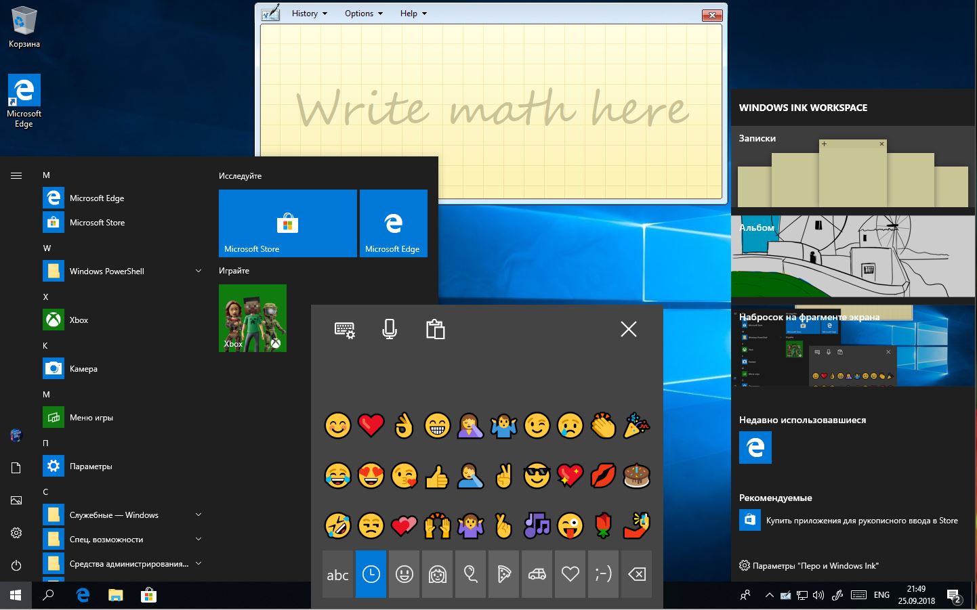Click the Microsoft Edge live tile
The height and width of the screenshot is (610, 977).
point(394,223)
